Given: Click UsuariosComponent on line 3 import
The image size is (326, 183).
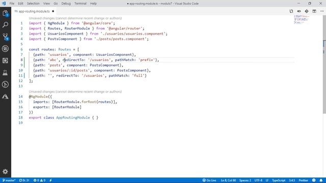Looking at the screenshot, I should pyautogui.click(x=66, y=34).
